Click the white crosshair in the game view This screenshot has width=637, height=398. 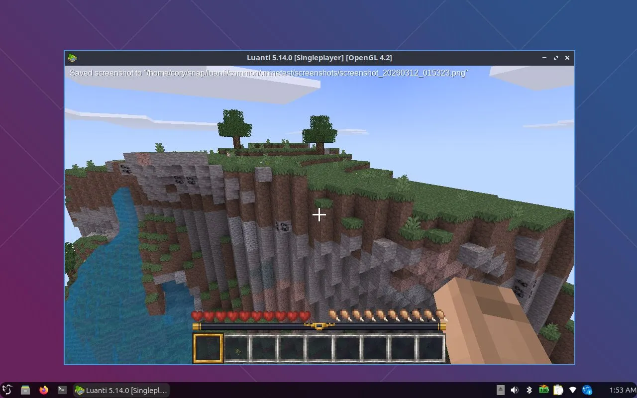pyautogui.click(x=319, y=214)
